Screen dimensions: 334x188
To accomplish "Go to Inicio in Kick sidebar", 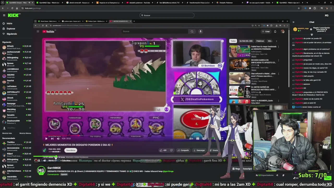I will coord(9,23).
